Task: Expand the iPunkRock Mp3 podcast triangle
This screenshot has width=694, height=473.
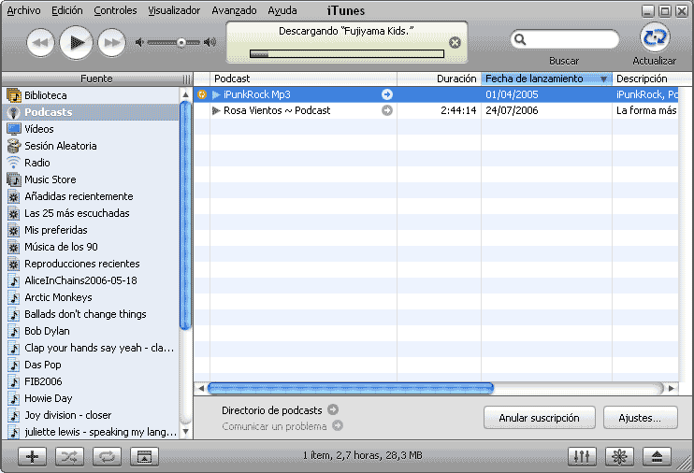Action: tap(216, 94)
